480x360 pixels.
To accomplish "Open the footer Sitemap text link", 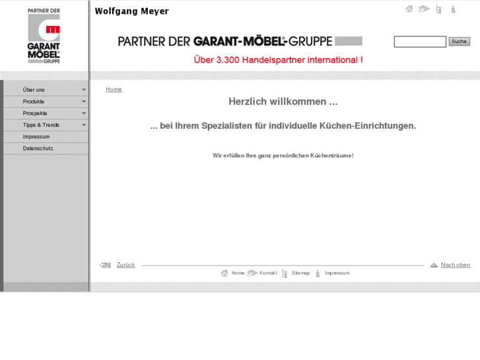I will (300, 273).
